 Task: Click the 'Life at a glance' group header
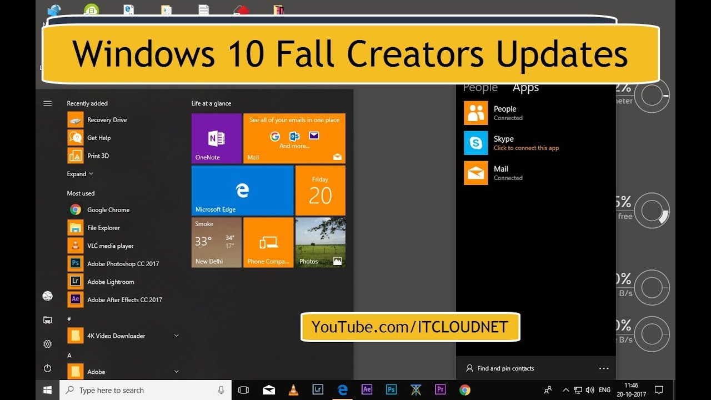(x=211, y=103)
